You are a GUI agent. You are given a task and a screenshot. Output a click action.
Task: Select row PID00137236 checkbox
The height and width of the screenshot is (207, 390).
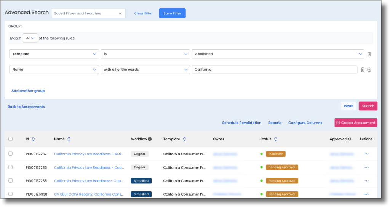(x=10, y=167)
